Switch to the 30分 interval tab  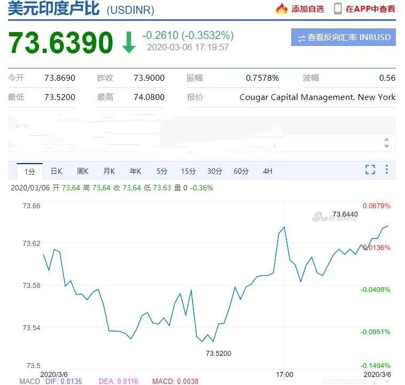pos(215,171)
